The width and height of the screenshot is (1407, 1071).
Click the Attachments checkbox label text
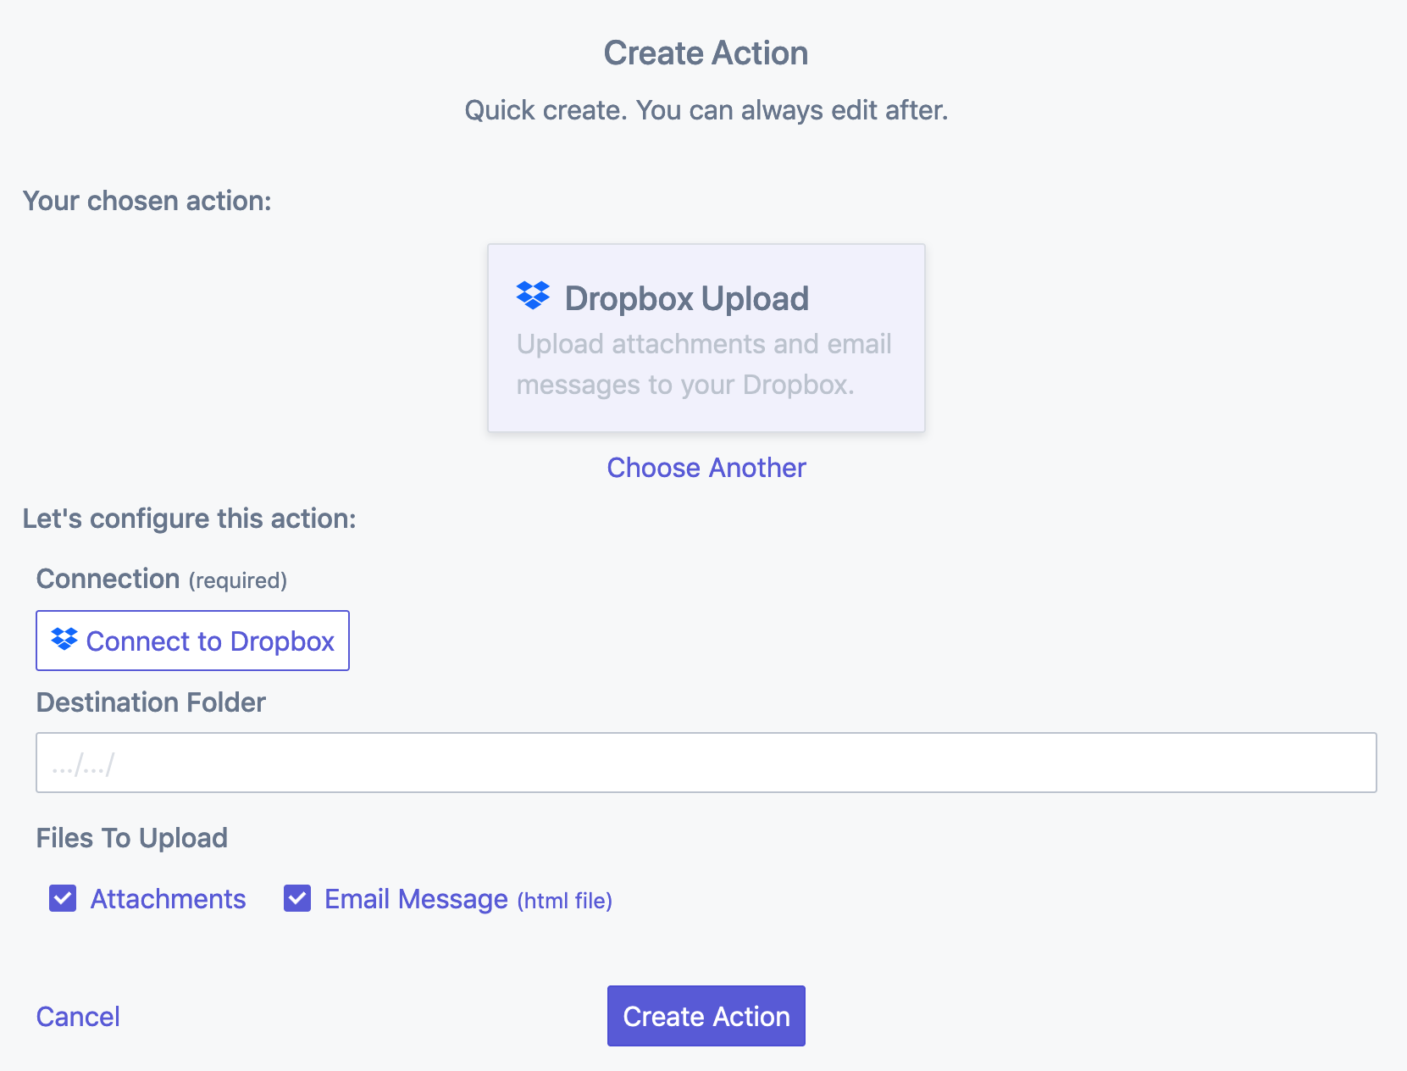168,899
